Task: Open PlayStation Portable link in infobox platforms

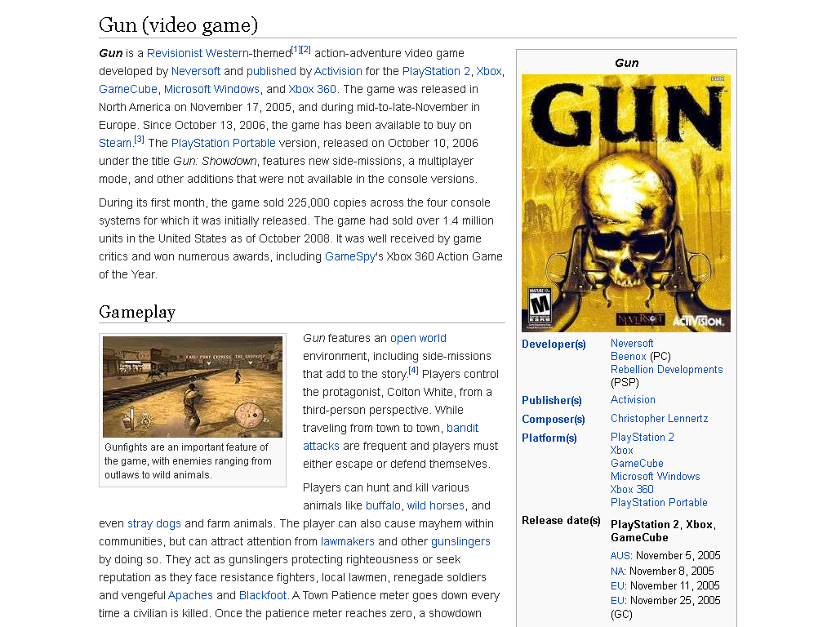Action: [659, 502]
